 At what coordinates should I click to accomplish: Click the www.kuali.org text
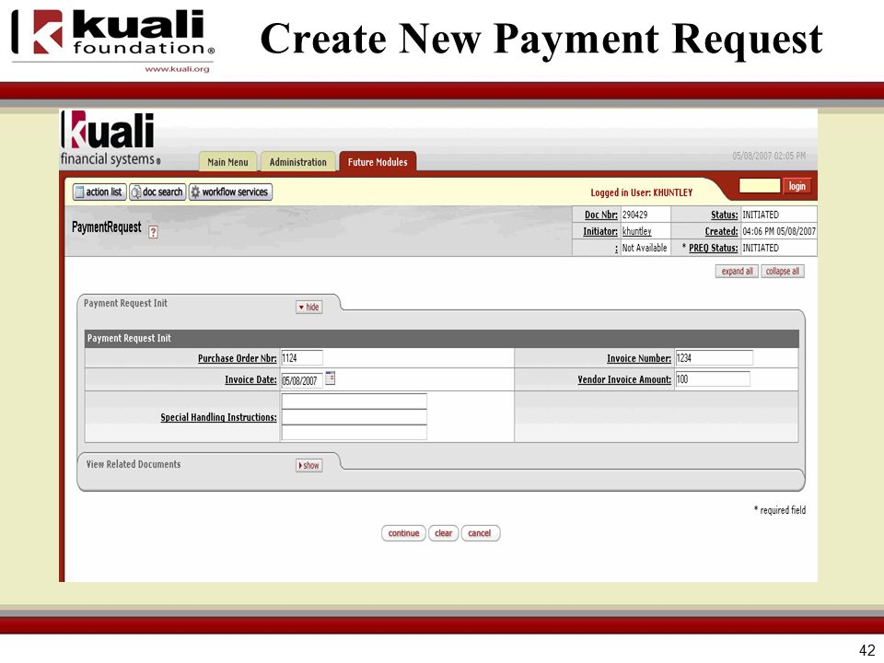(x=177, y=69)
